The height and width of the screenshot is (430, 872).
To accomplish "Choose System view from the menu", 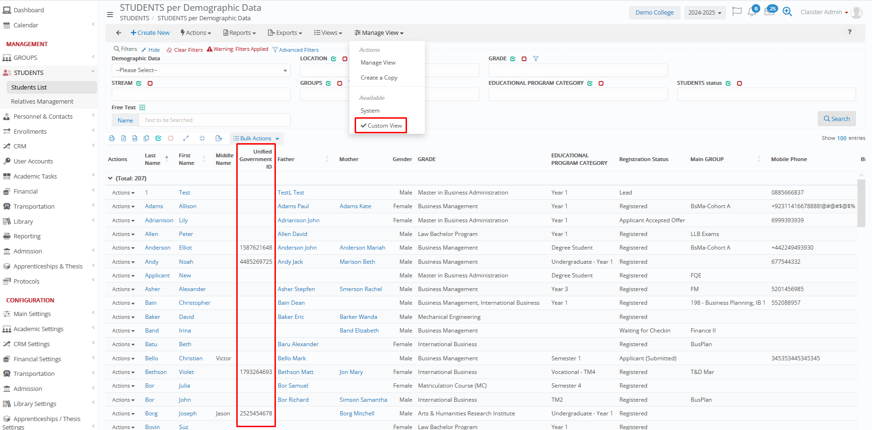I will coord(370,111).
